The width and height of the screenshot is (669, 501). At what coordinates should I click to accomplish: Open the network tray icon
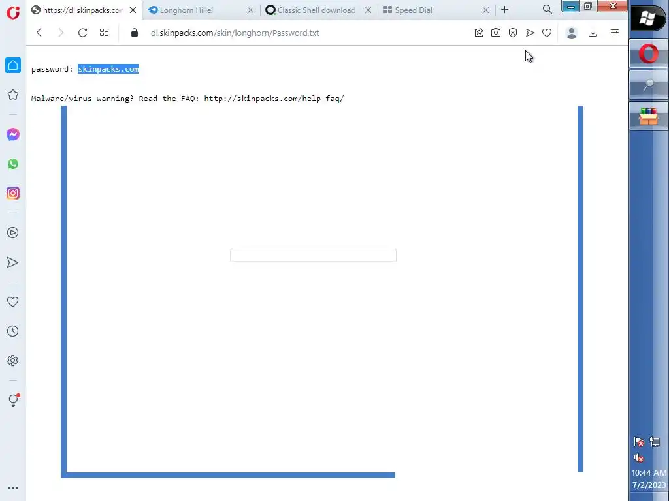click(x=655, y=442)
